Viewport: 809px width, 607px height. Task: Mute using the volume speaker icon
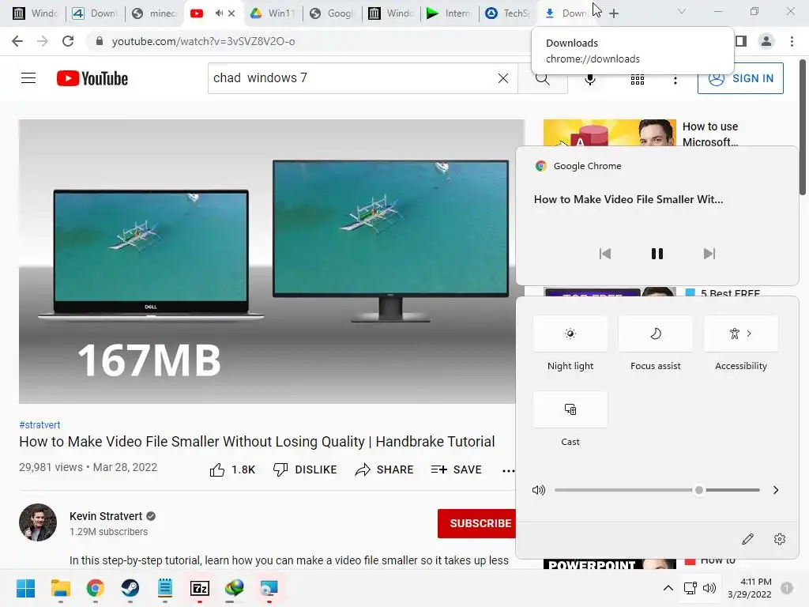point(539,490)
